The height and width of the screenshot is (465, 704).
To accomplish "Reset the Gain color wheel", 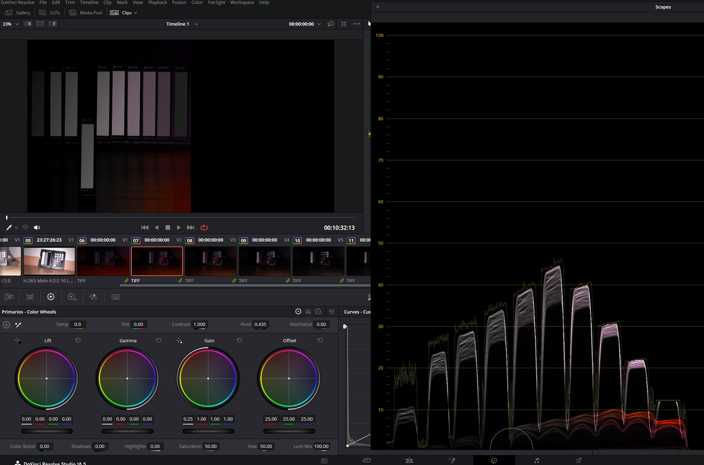I will click(239, 340).
